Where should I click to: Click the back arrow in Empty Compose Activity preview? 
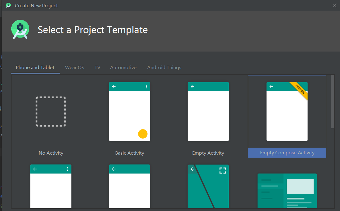pos(271,86)
